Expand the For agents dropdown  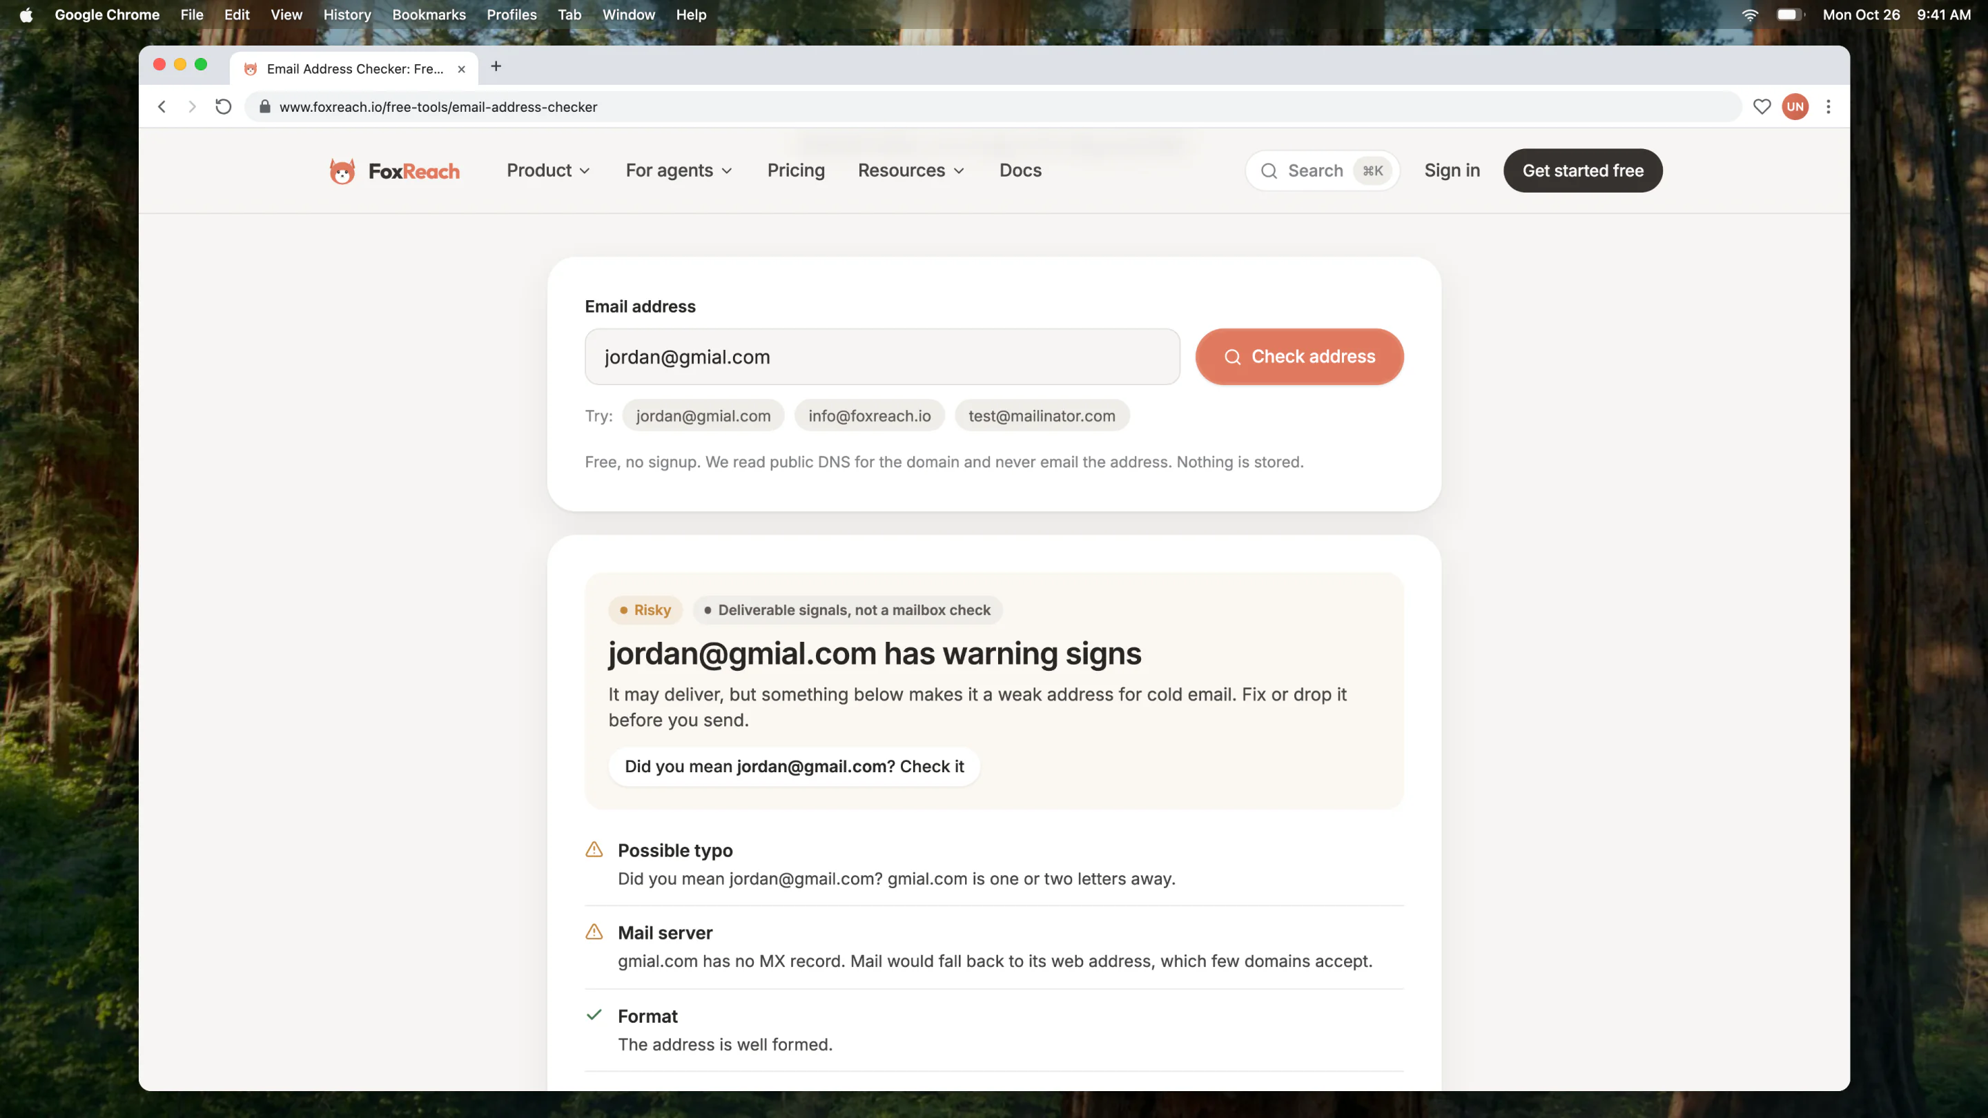pos(679,170)
